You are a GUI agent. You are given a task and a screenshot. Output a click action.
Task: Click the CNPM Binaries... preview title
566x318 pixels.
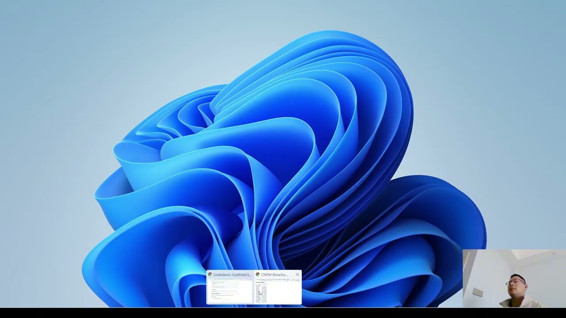(274, 275)
